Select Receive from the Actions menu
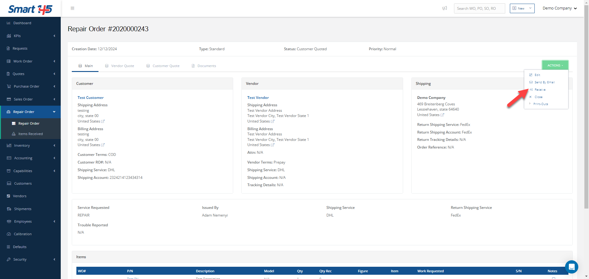This screenshot has width=589, height=279. (540, 90)
